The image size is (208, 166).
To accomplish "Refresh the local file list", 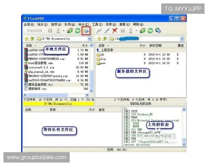I will tap(78, 30).
